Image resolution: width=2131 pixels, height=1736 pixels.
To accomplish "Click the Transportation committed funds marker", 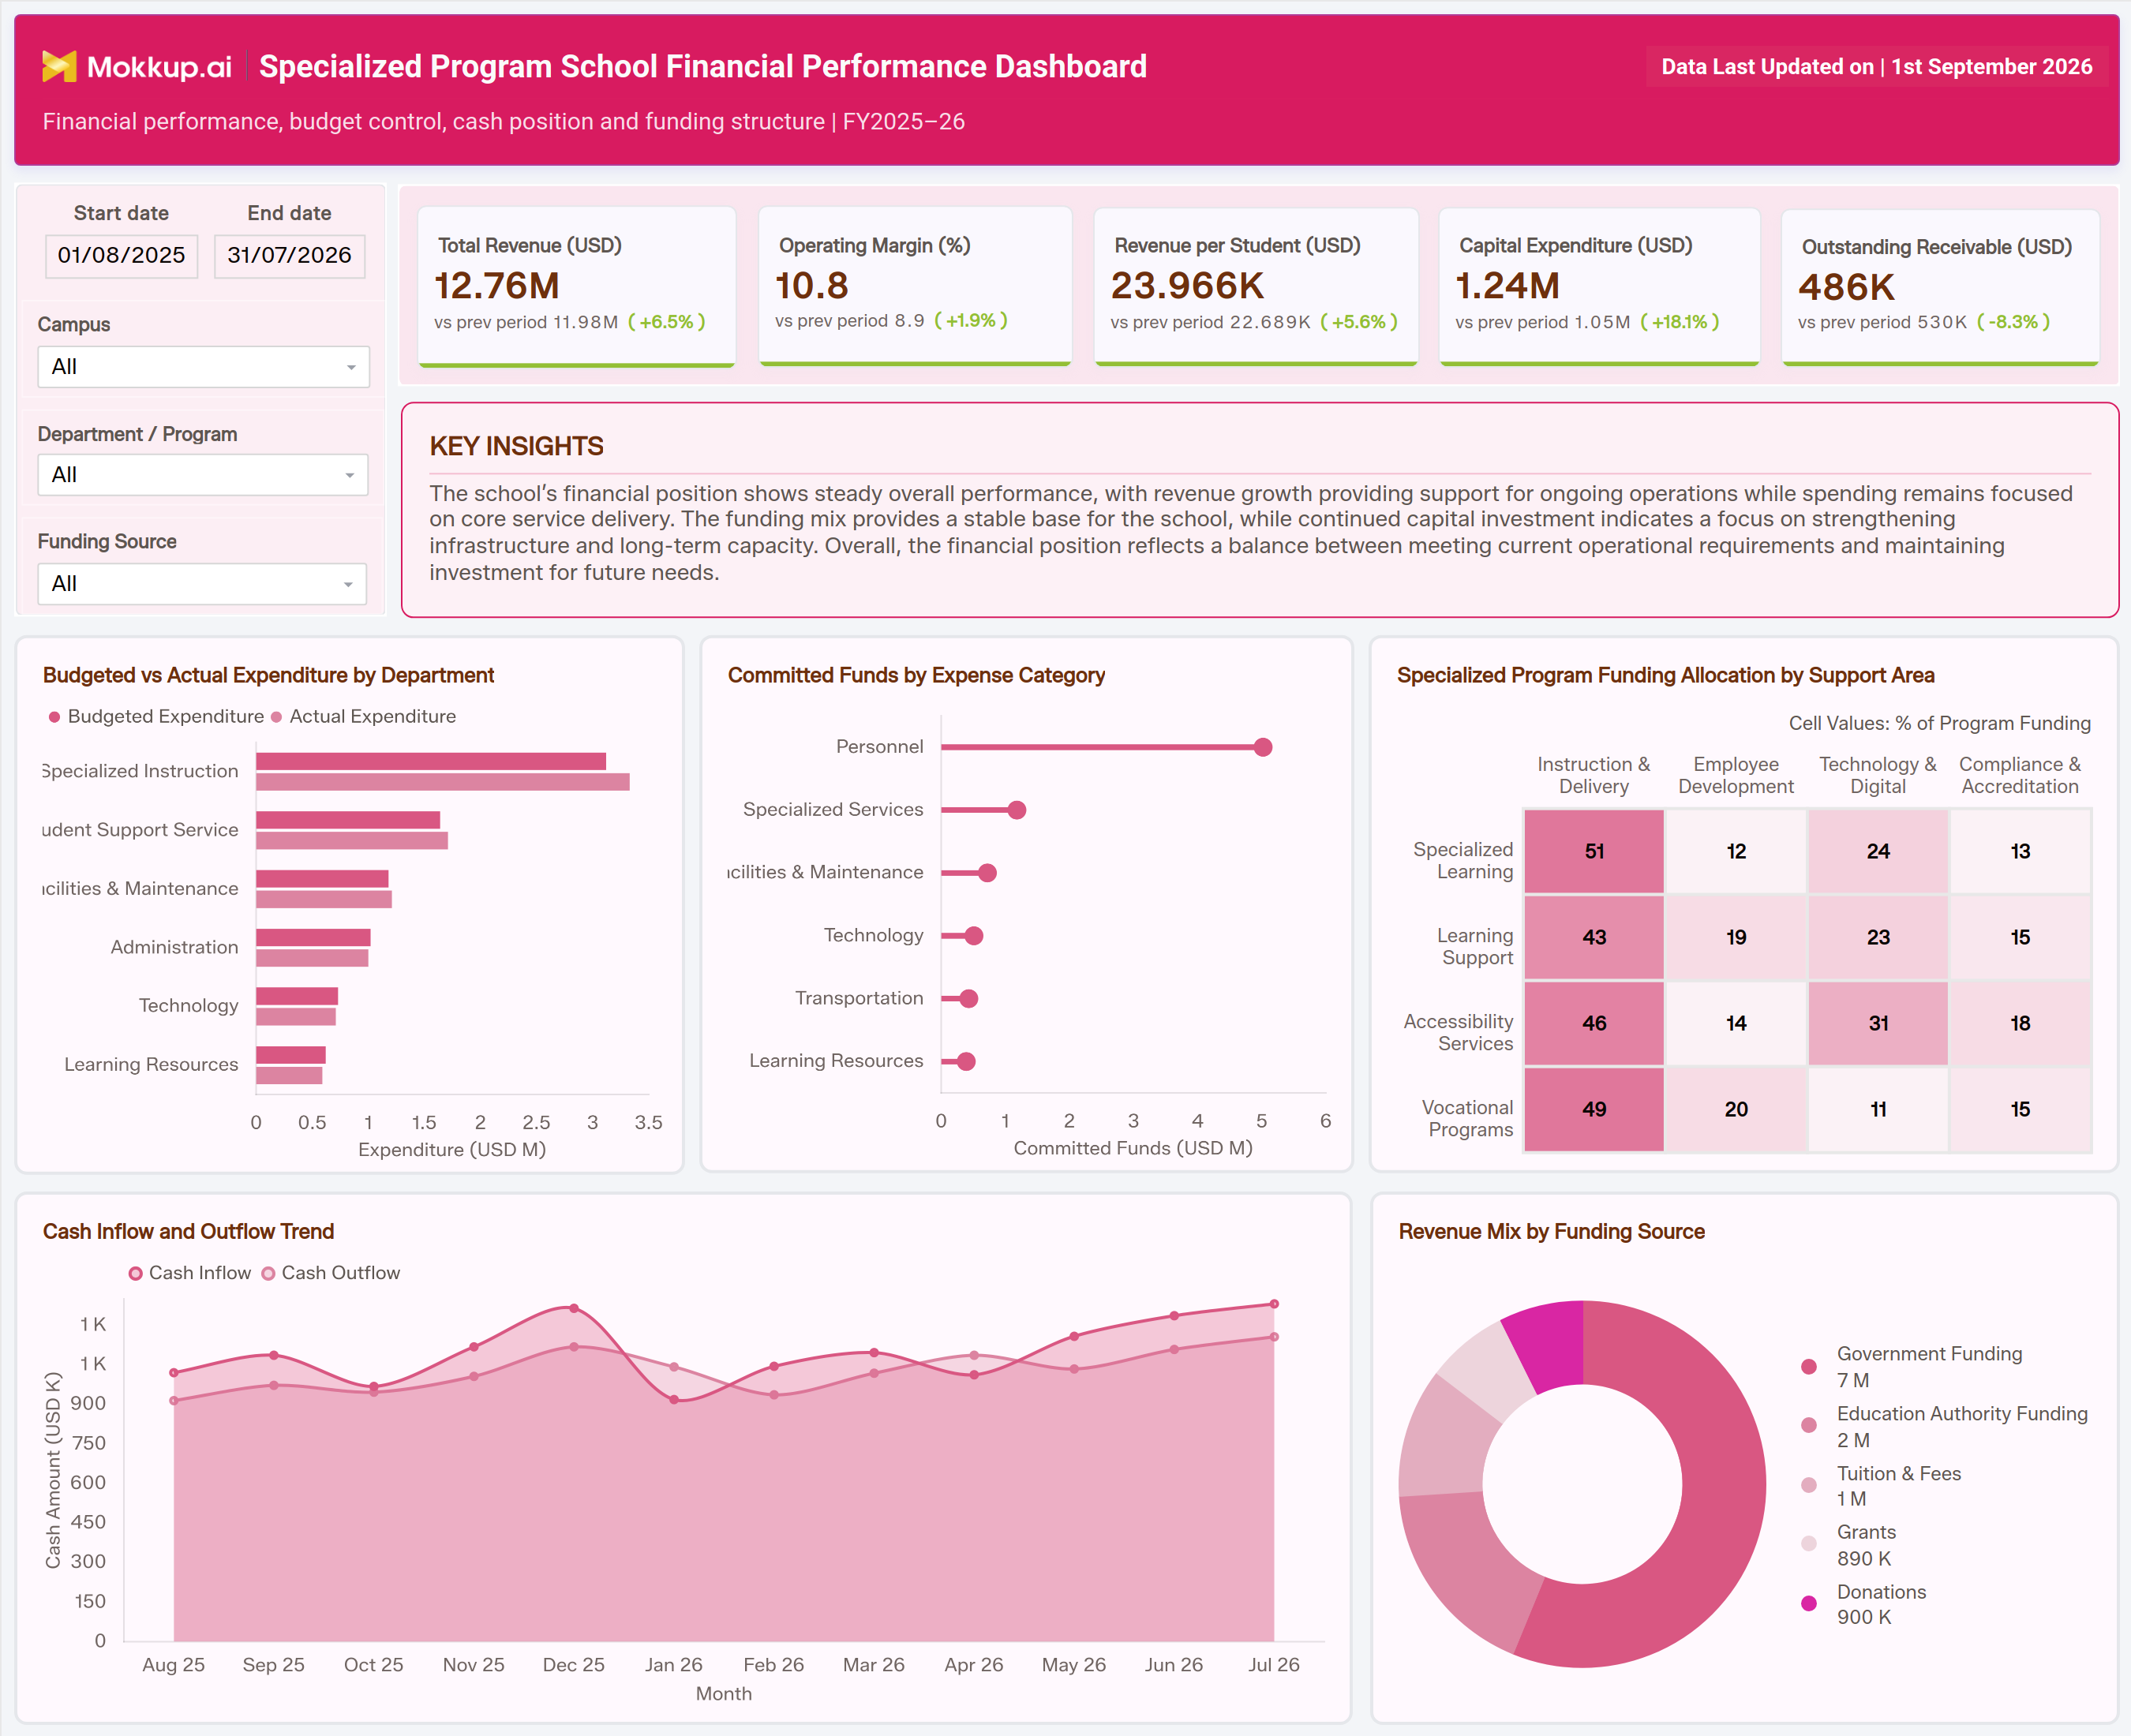I will point(968,999).
